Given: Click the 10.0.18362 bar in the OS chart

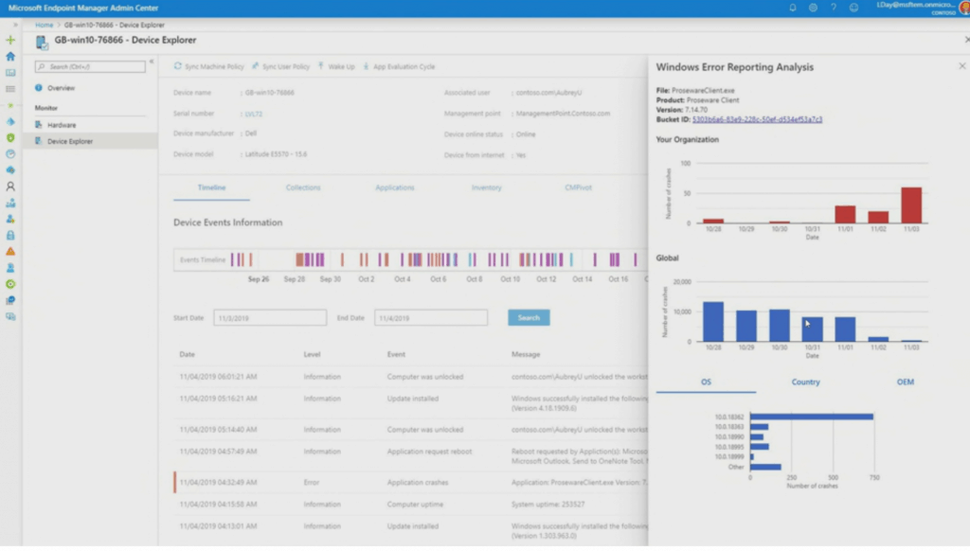Looking at the screenshot, I should coord(812,417).
